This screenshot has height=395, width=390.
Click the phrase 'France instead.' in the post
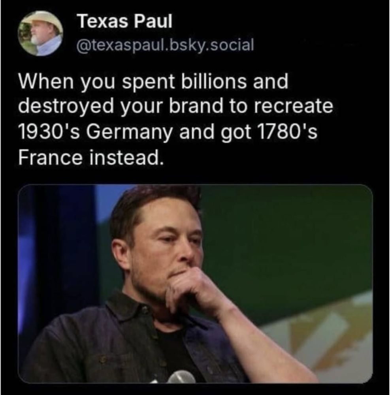point(89,158)
